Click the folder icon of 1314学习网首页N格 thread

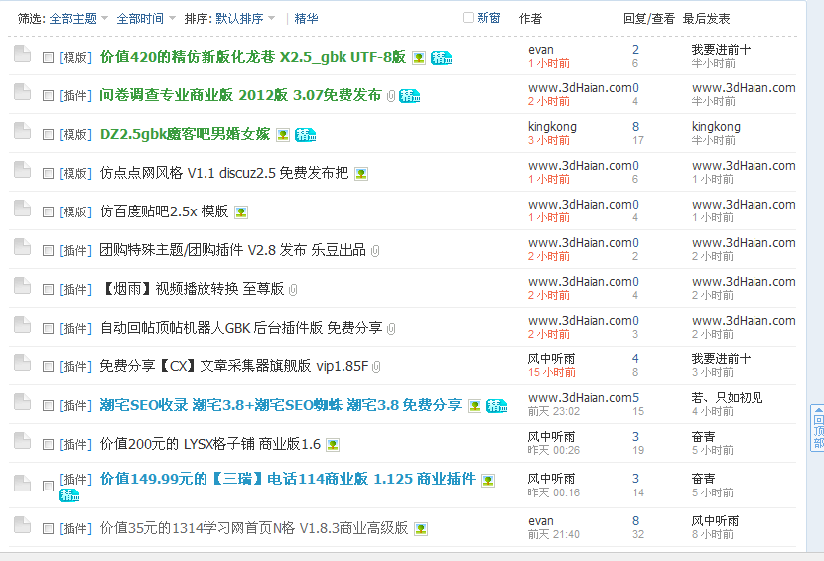point(22,525)
